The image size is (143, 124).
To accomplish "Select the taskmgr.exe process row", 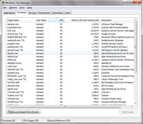I will click(70, 24).
